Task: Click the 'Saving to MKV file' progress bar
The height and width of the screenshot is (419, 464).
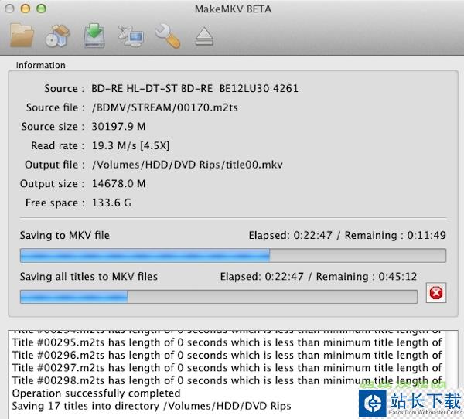Action: 233,255
